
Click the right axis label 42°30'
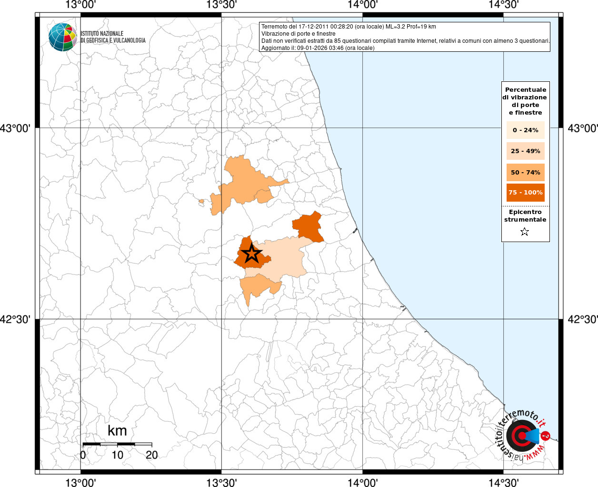tap(583, 319)
